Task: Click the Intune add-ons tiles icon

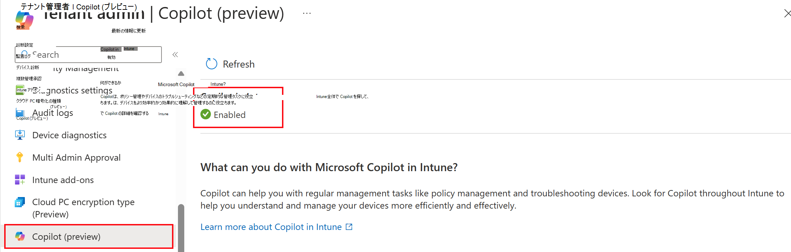Action: [x=20, y=180]
